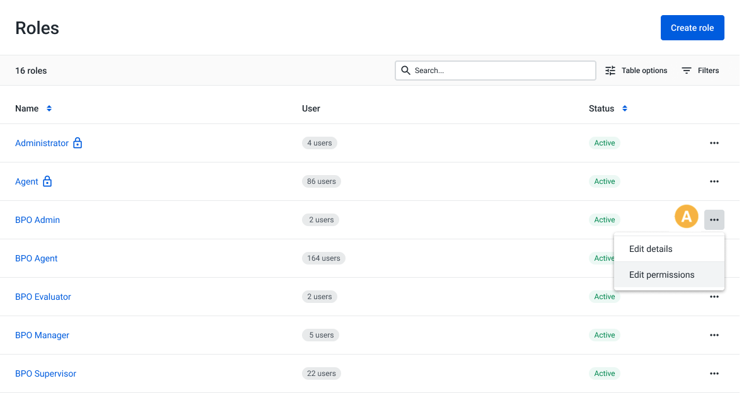Select Edit details from the context menu
The height and width of the screenshot is (393, 744).
pyautogui.click(x=650, y=249)
